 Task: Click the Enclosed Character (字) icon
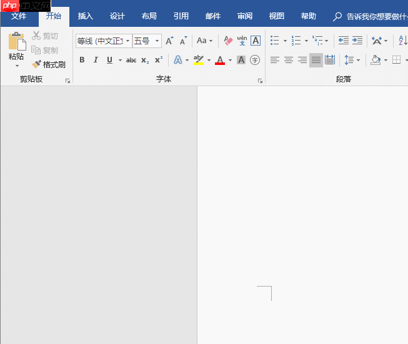click(x=255, y=60)
